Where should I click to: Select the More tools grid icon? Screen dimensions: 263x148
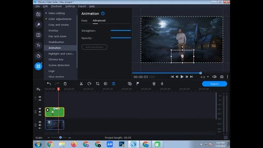tap(38, 66)
